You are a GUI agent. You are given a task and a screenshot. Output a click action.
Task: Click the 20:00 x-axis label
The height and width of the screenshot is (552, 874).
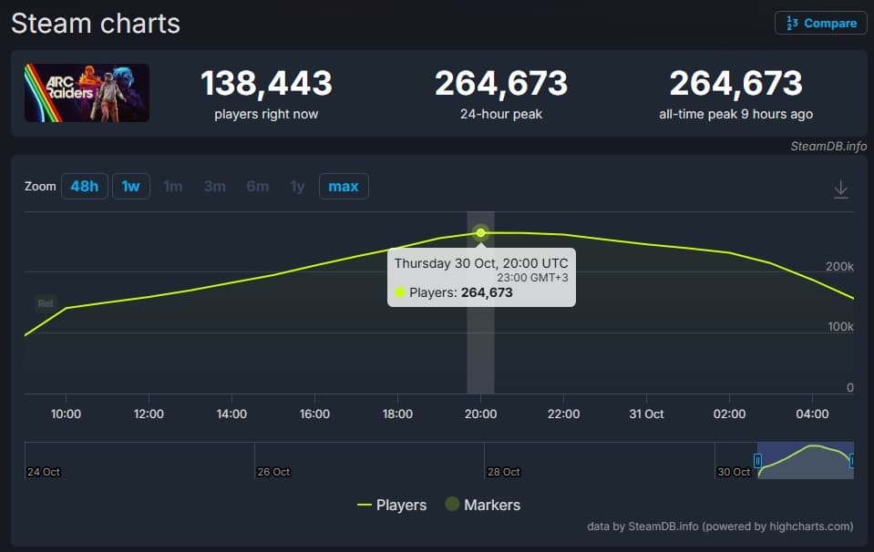[480, 414]
